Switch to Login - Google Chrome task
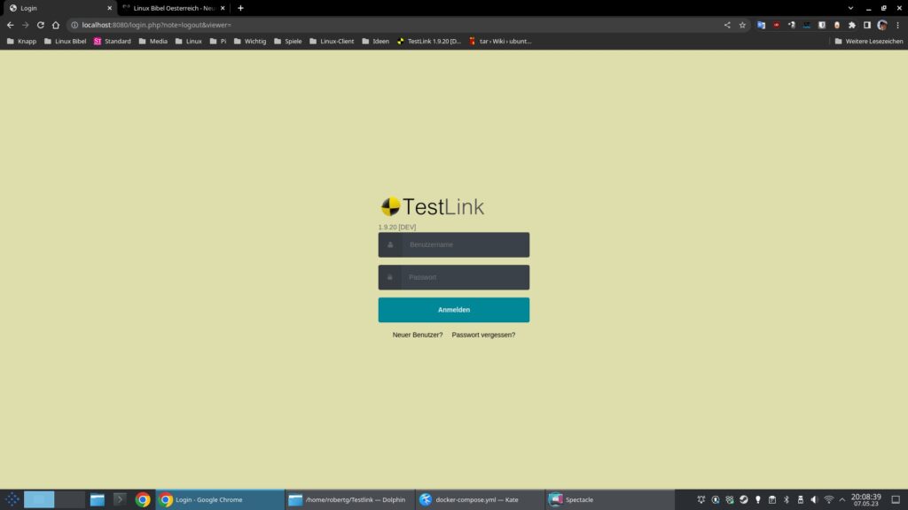The image size is (908, 510). [220, 499]
